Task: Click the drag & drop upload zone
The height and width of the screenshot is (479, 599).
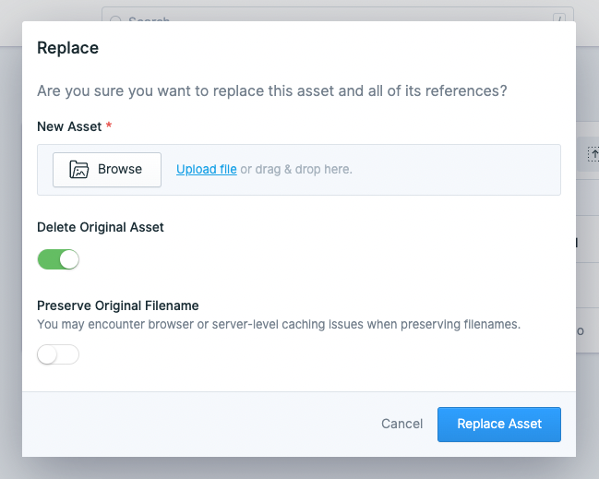Action: [x=443, y=170]
